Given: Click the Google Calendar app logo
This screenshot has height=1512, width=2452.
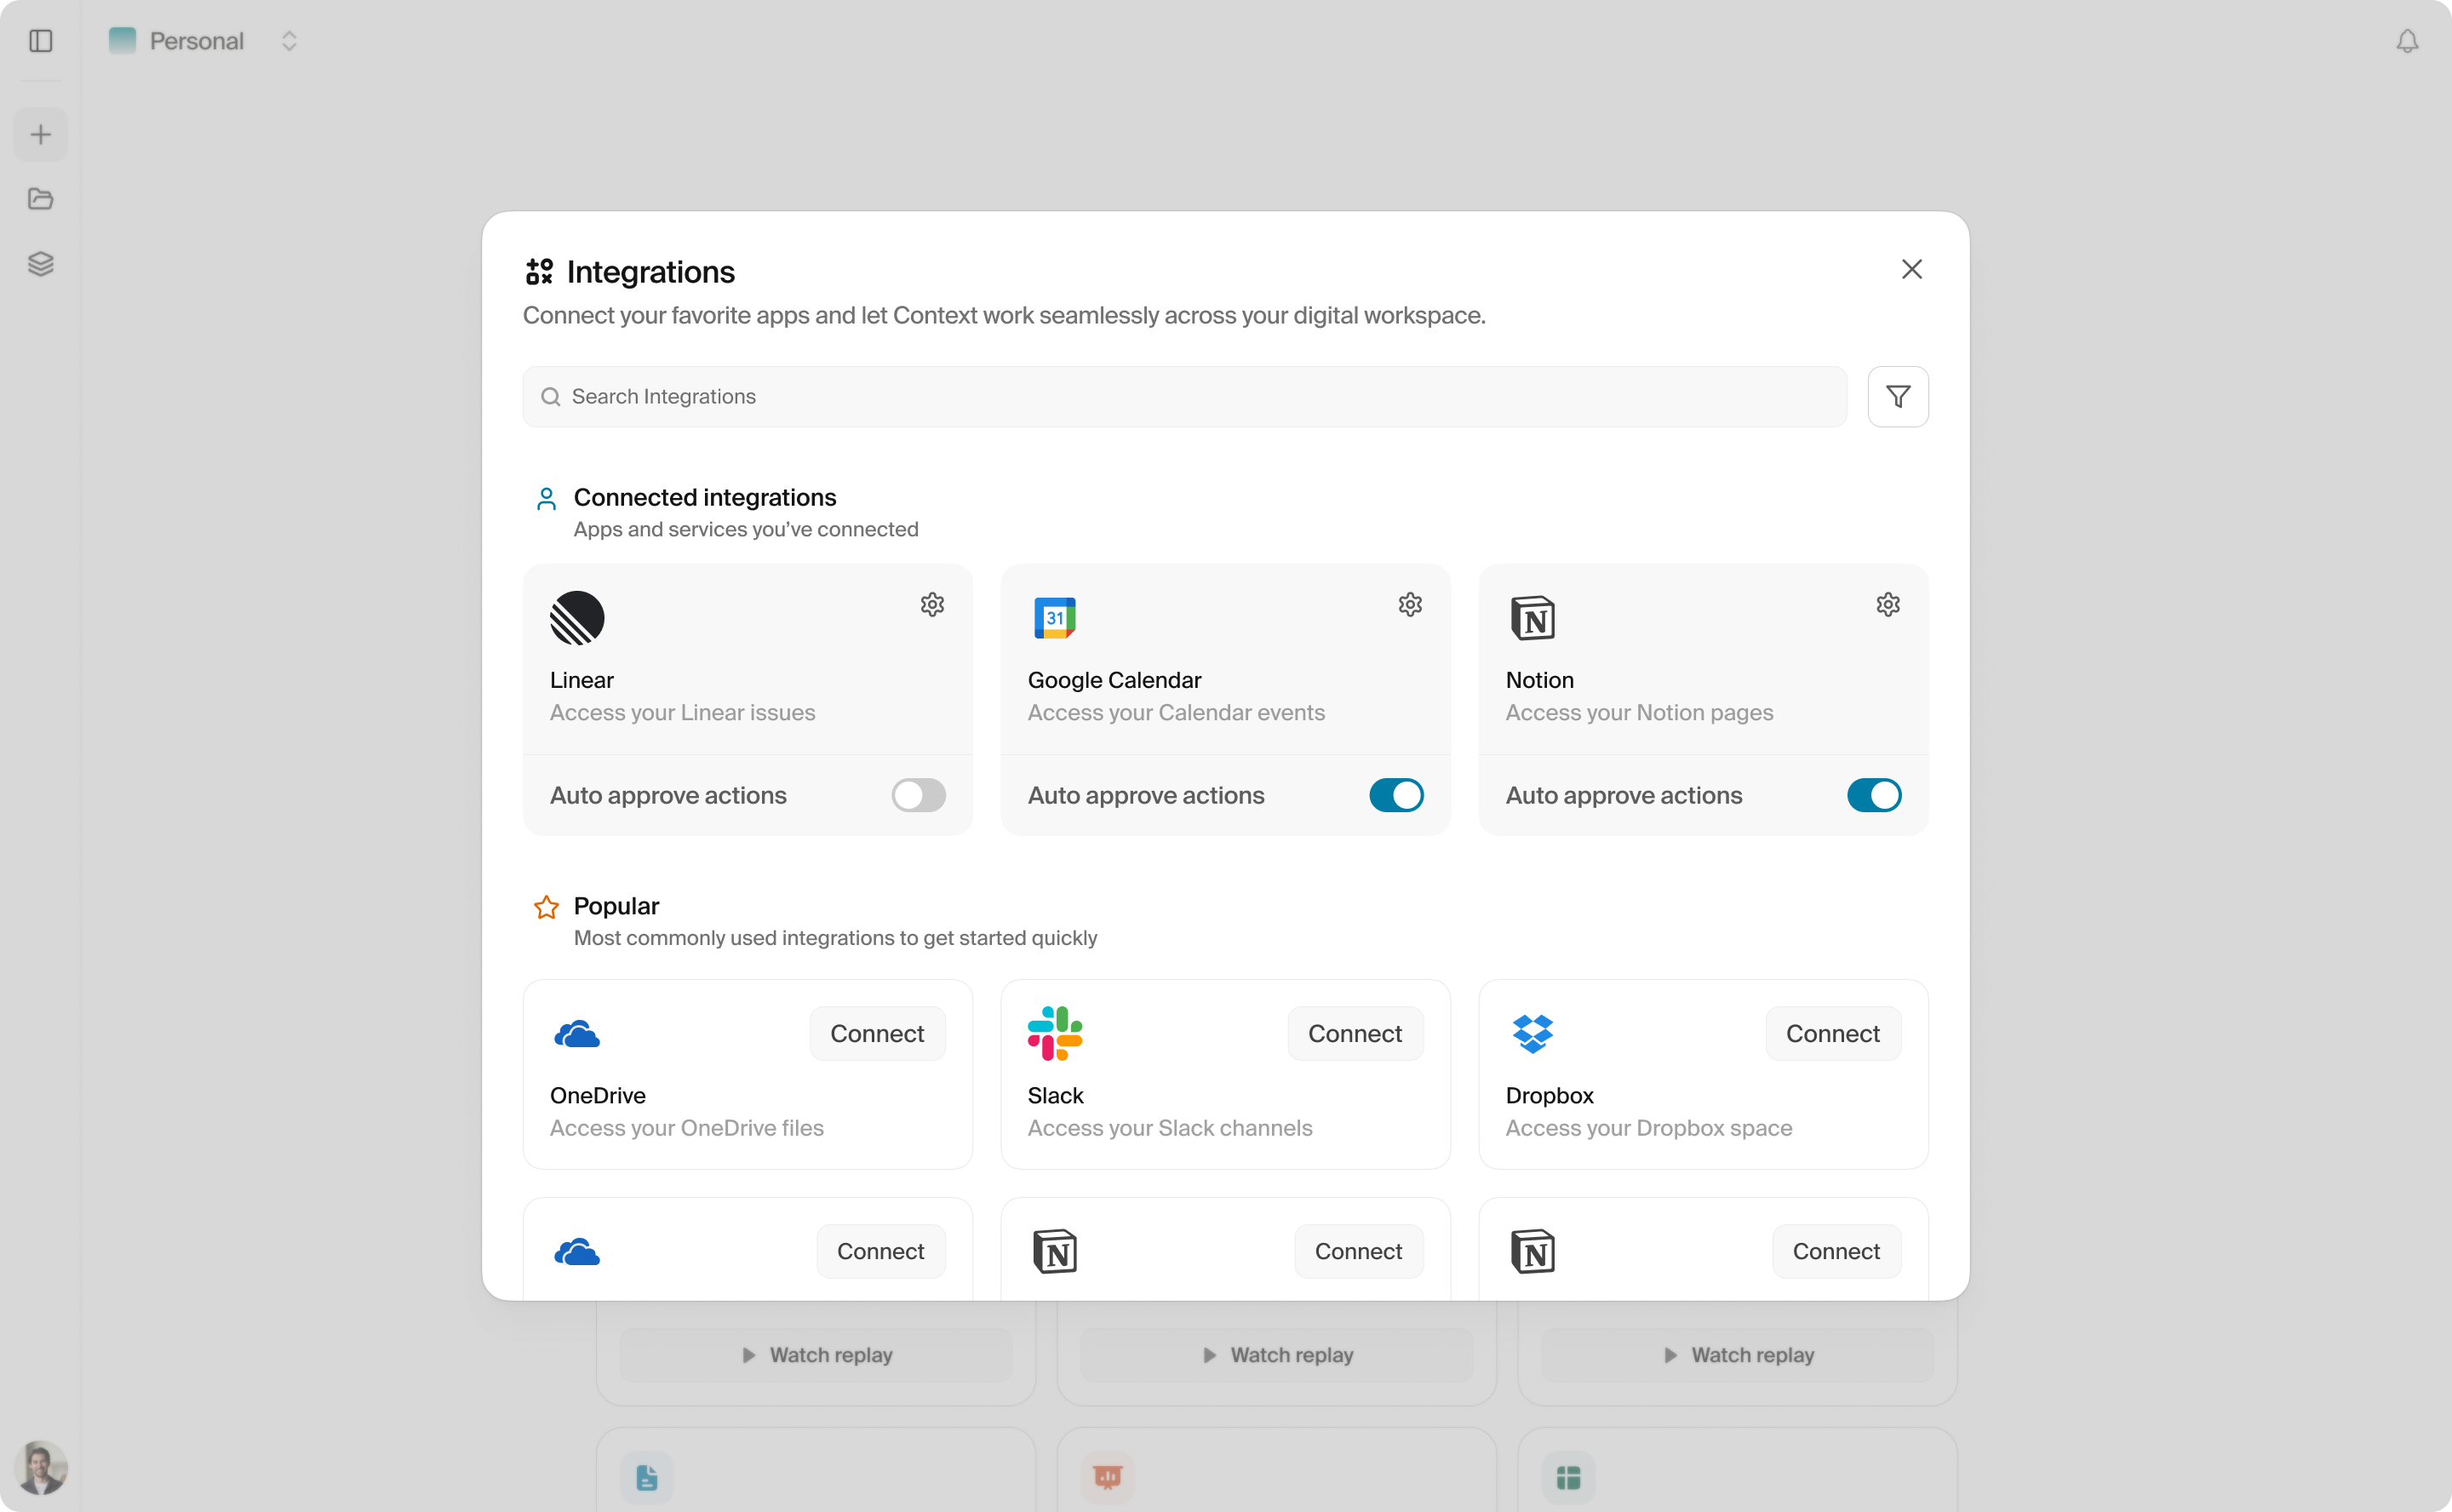Looking at the screenshot, I should click(x=1054, y=618).
